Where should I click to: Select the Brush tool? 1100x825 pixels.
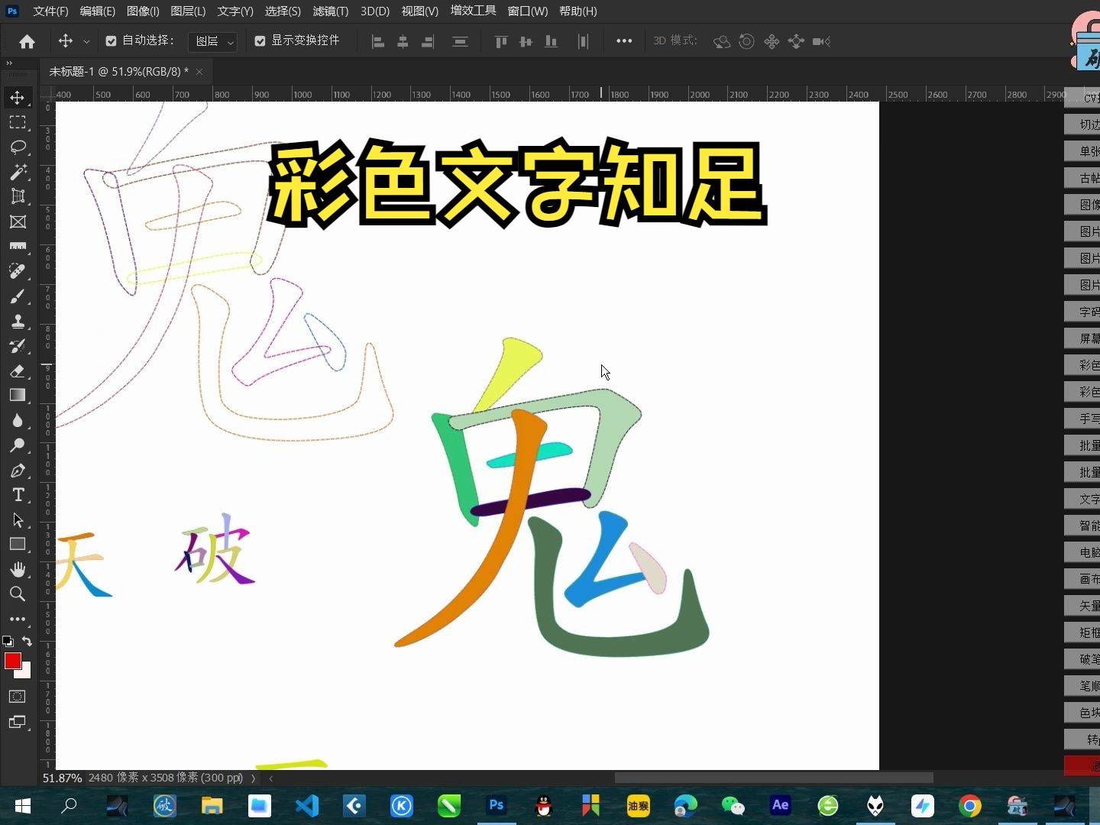point(18,296)
